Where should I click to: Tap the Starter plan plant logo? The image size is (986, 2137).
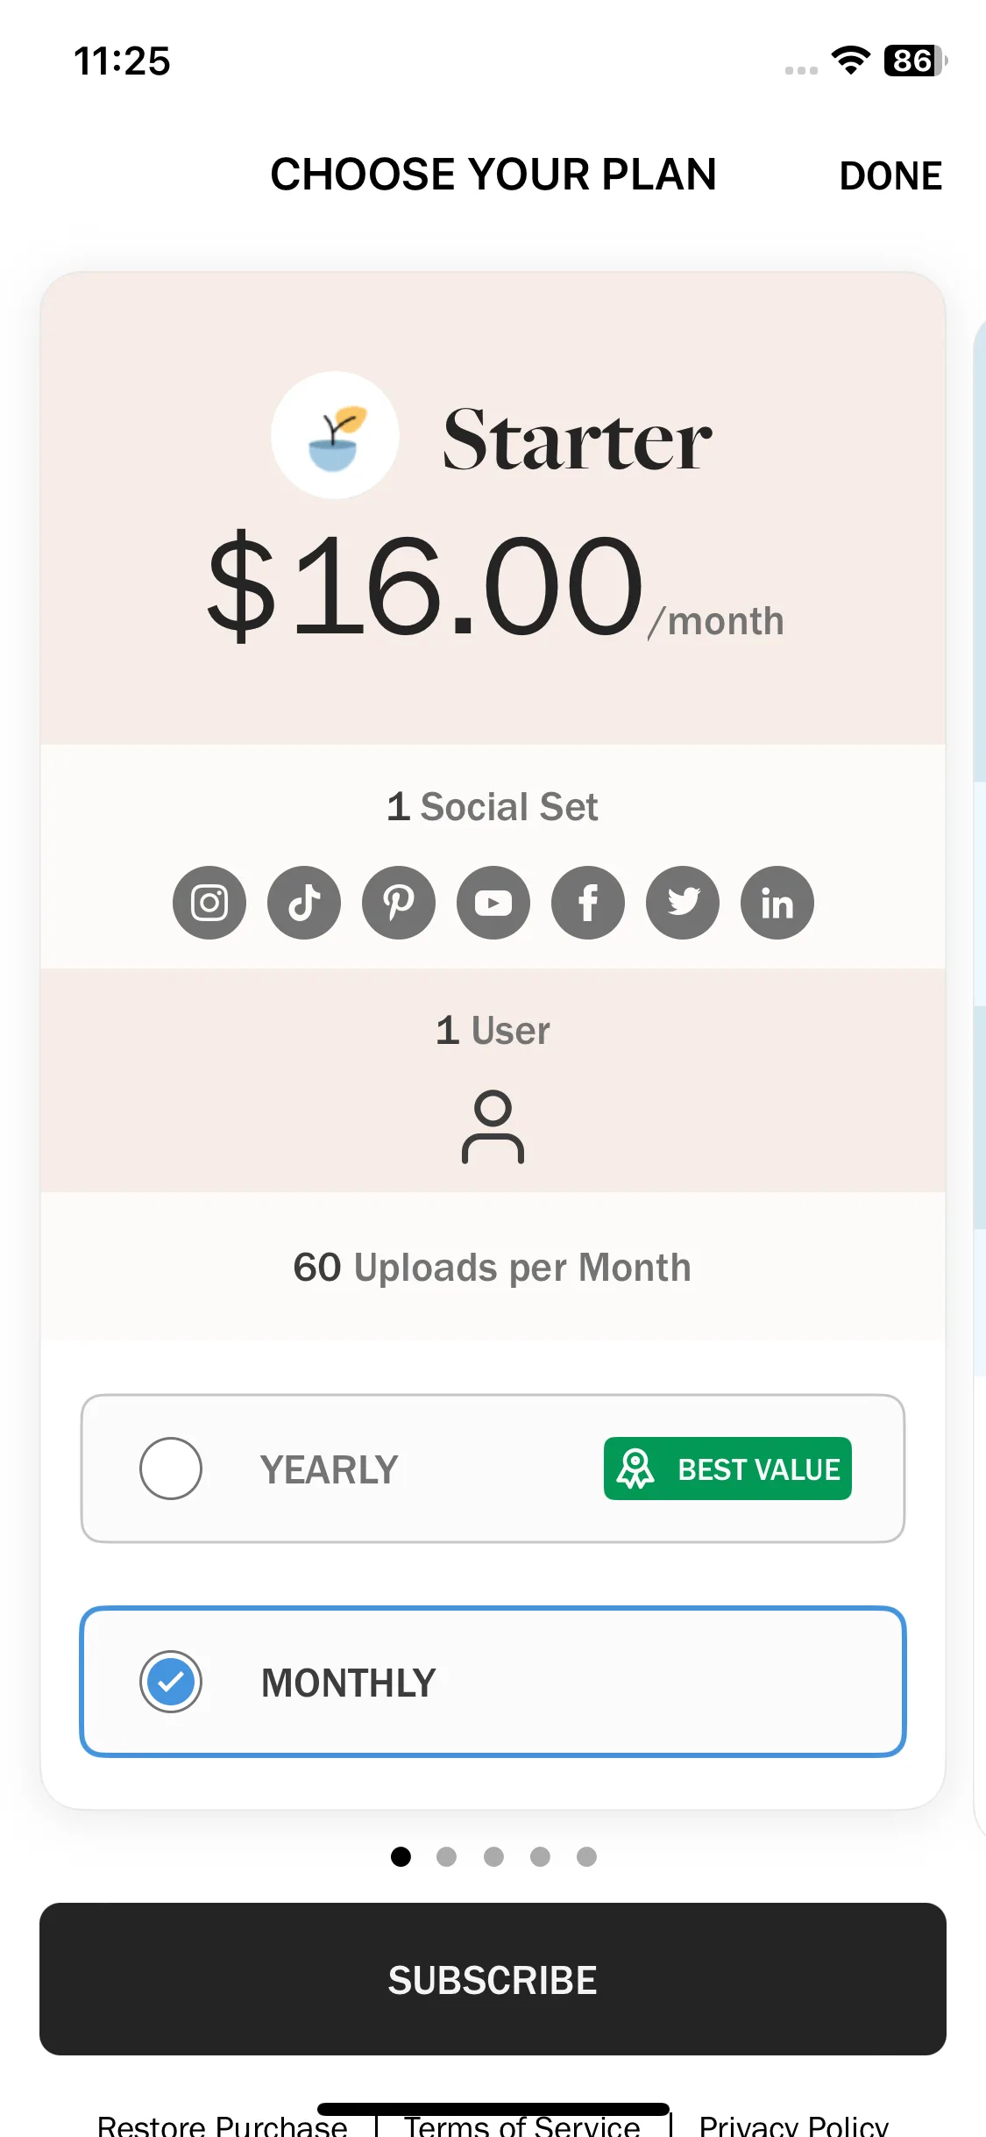tap(335, 435)
